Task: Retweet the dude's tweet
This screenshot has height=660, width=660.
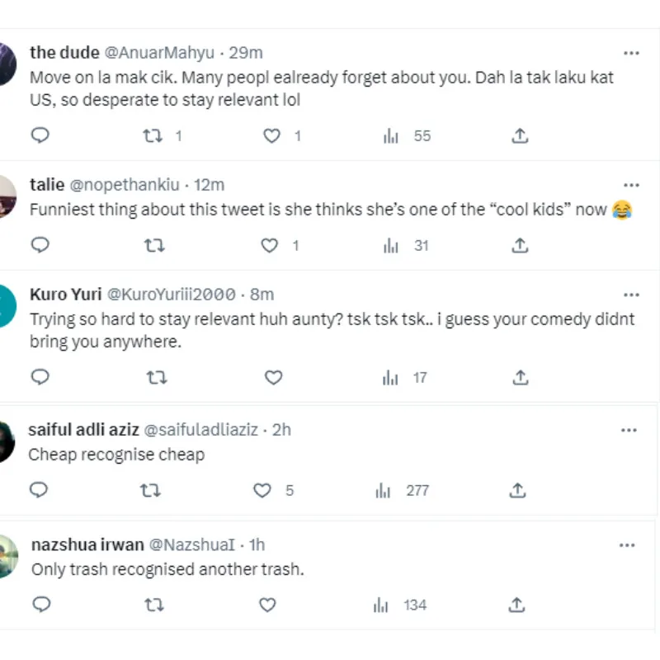Action: click(153, 136)
